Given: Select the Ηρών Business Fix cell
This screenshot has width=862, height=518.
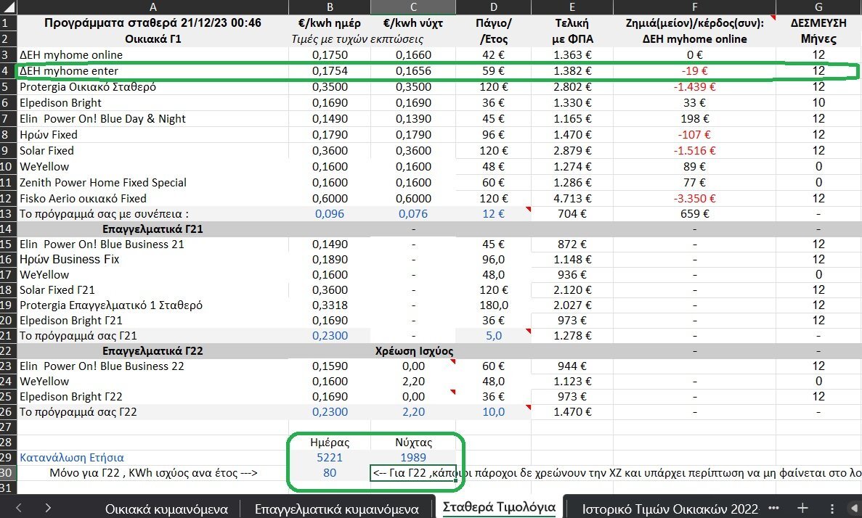Looking at the screenshot, I should pos(153,259).
